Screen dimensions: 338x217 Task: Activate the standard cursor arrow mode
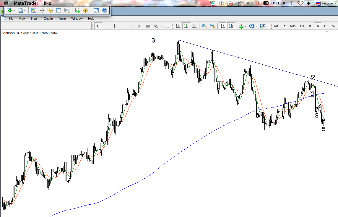[x=98, y=26]
